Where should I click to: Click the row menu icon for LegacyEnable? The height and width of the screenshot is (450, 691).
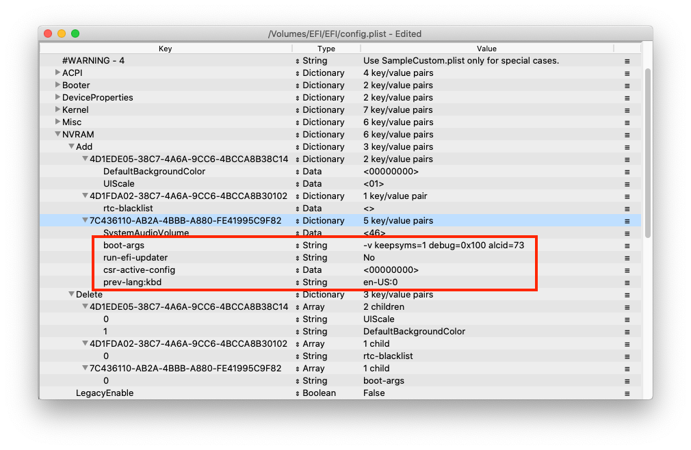click(x=627, y=393)
